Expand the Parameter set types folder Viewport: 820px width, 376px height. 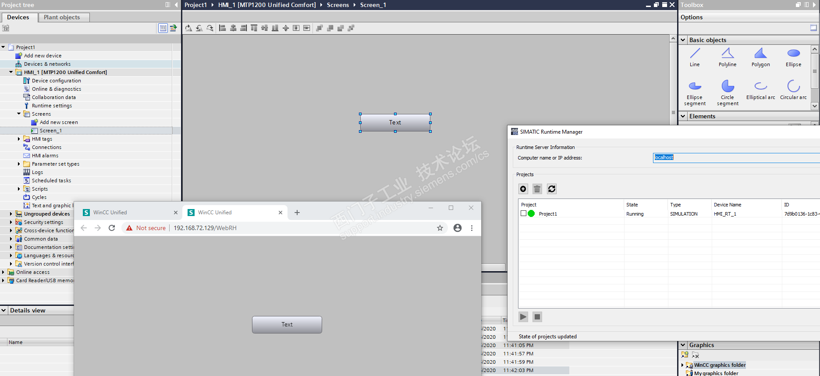pos(19,164)
